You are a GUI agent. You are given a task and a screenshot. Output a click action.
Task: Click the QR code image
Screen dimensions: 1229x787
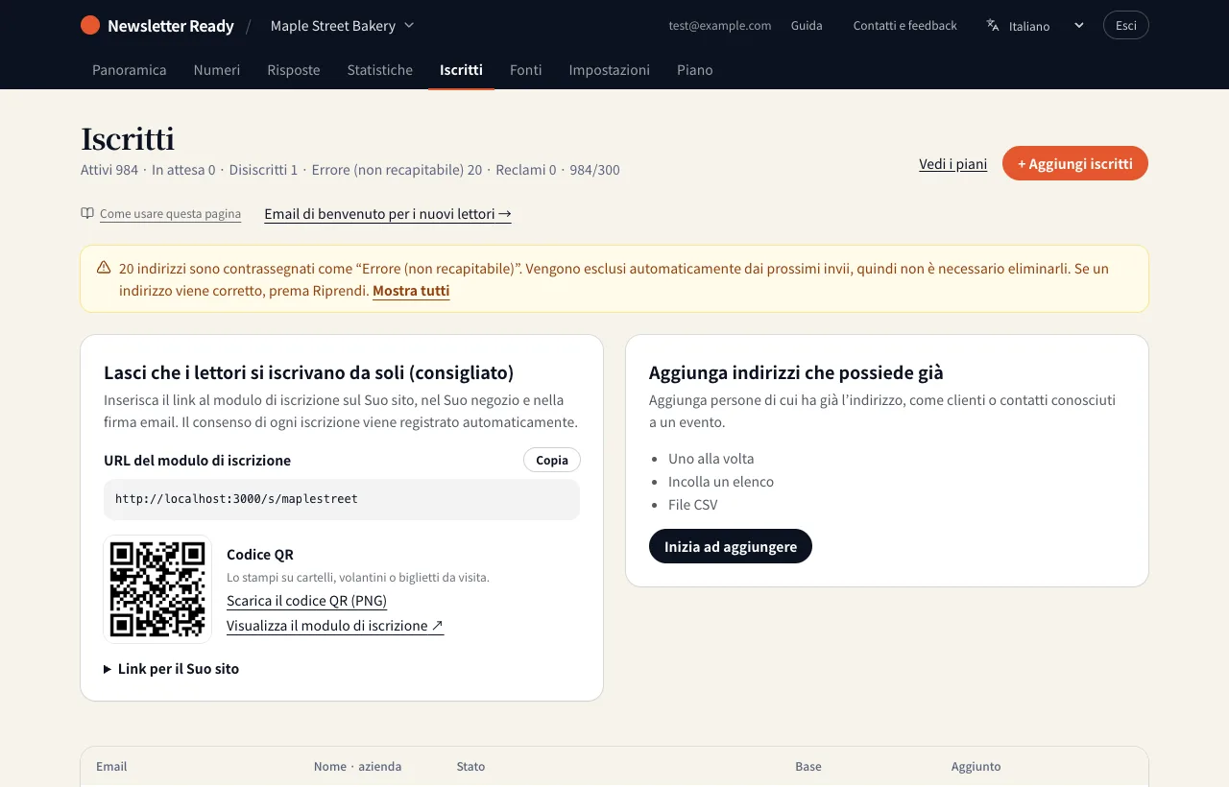(157, 588)
